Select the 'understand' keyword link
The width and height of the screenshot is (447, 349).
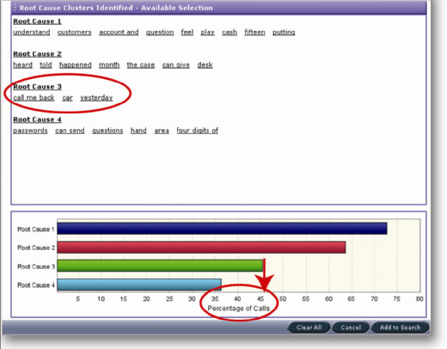pyautogui.click(x=32, y=32)
